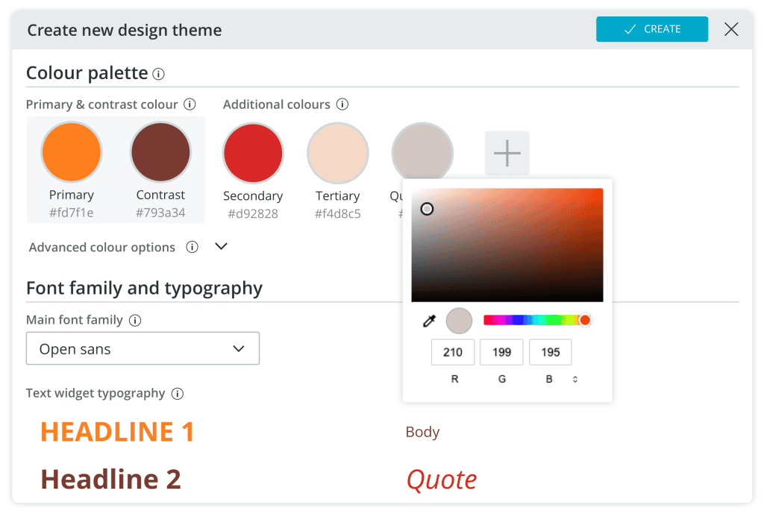View the Text widget typography info icon
This screenshot has height=514, width=764.
click(178, 393)
